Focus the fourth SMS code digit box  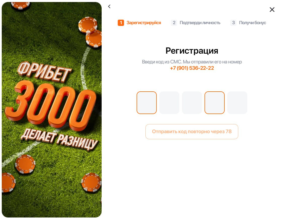[x=215, y=103]
